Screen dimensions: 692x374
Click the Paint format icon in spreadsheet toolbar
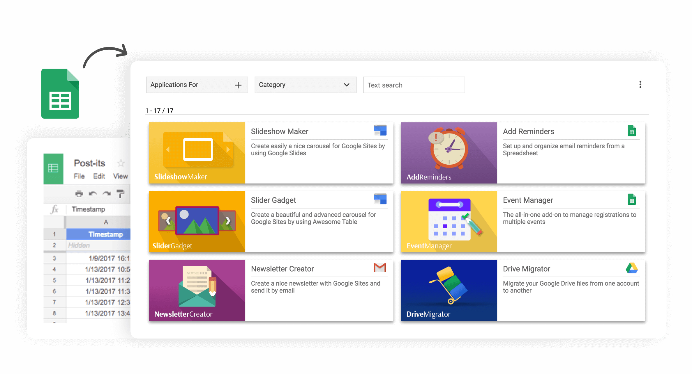tap(120, 194)
